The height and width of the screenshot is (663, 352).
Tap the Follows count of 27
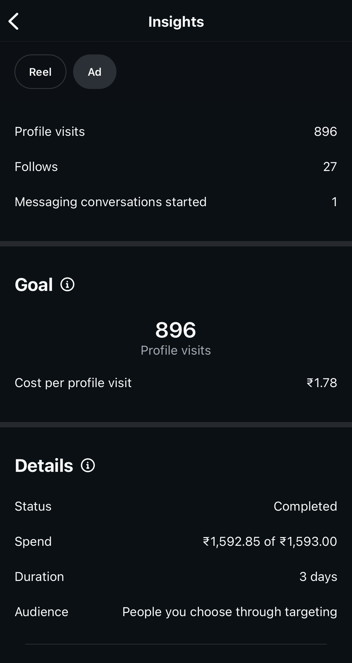tap(330, 167)
